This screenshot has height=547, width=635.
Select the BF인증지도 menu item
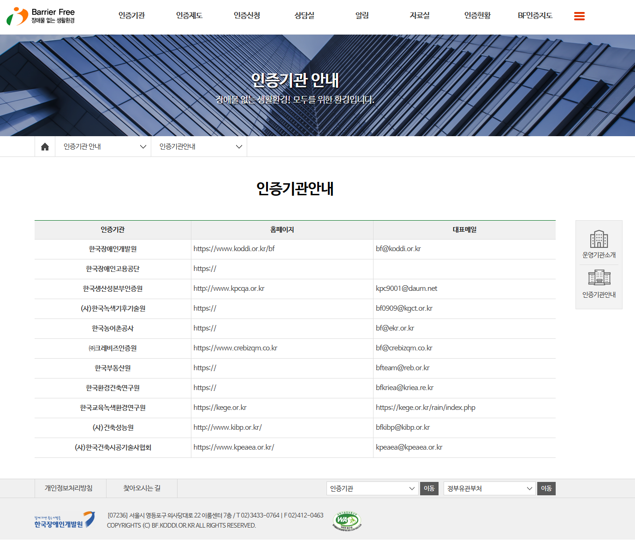coord(535,16)
